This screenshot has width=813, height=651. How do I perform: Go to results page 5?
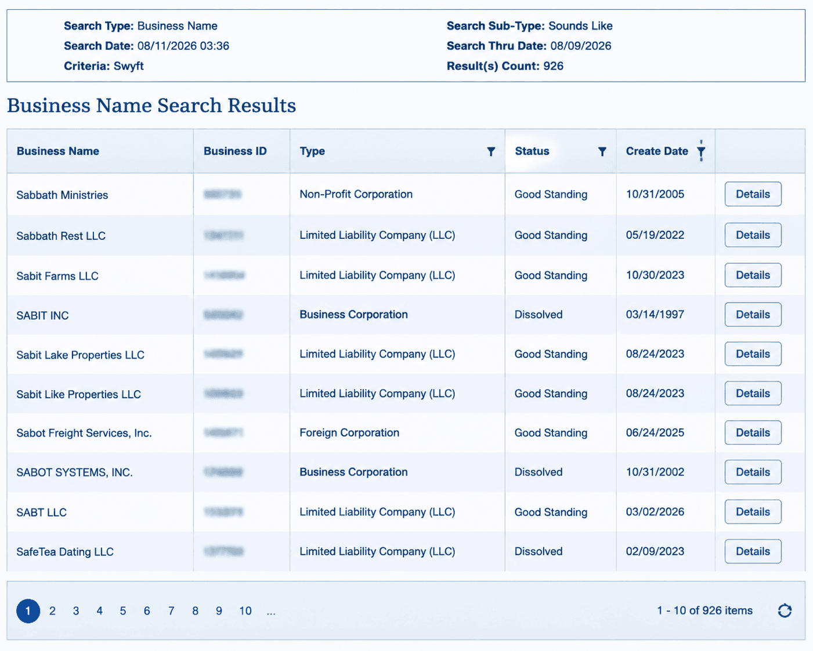(x=123, y=611)
